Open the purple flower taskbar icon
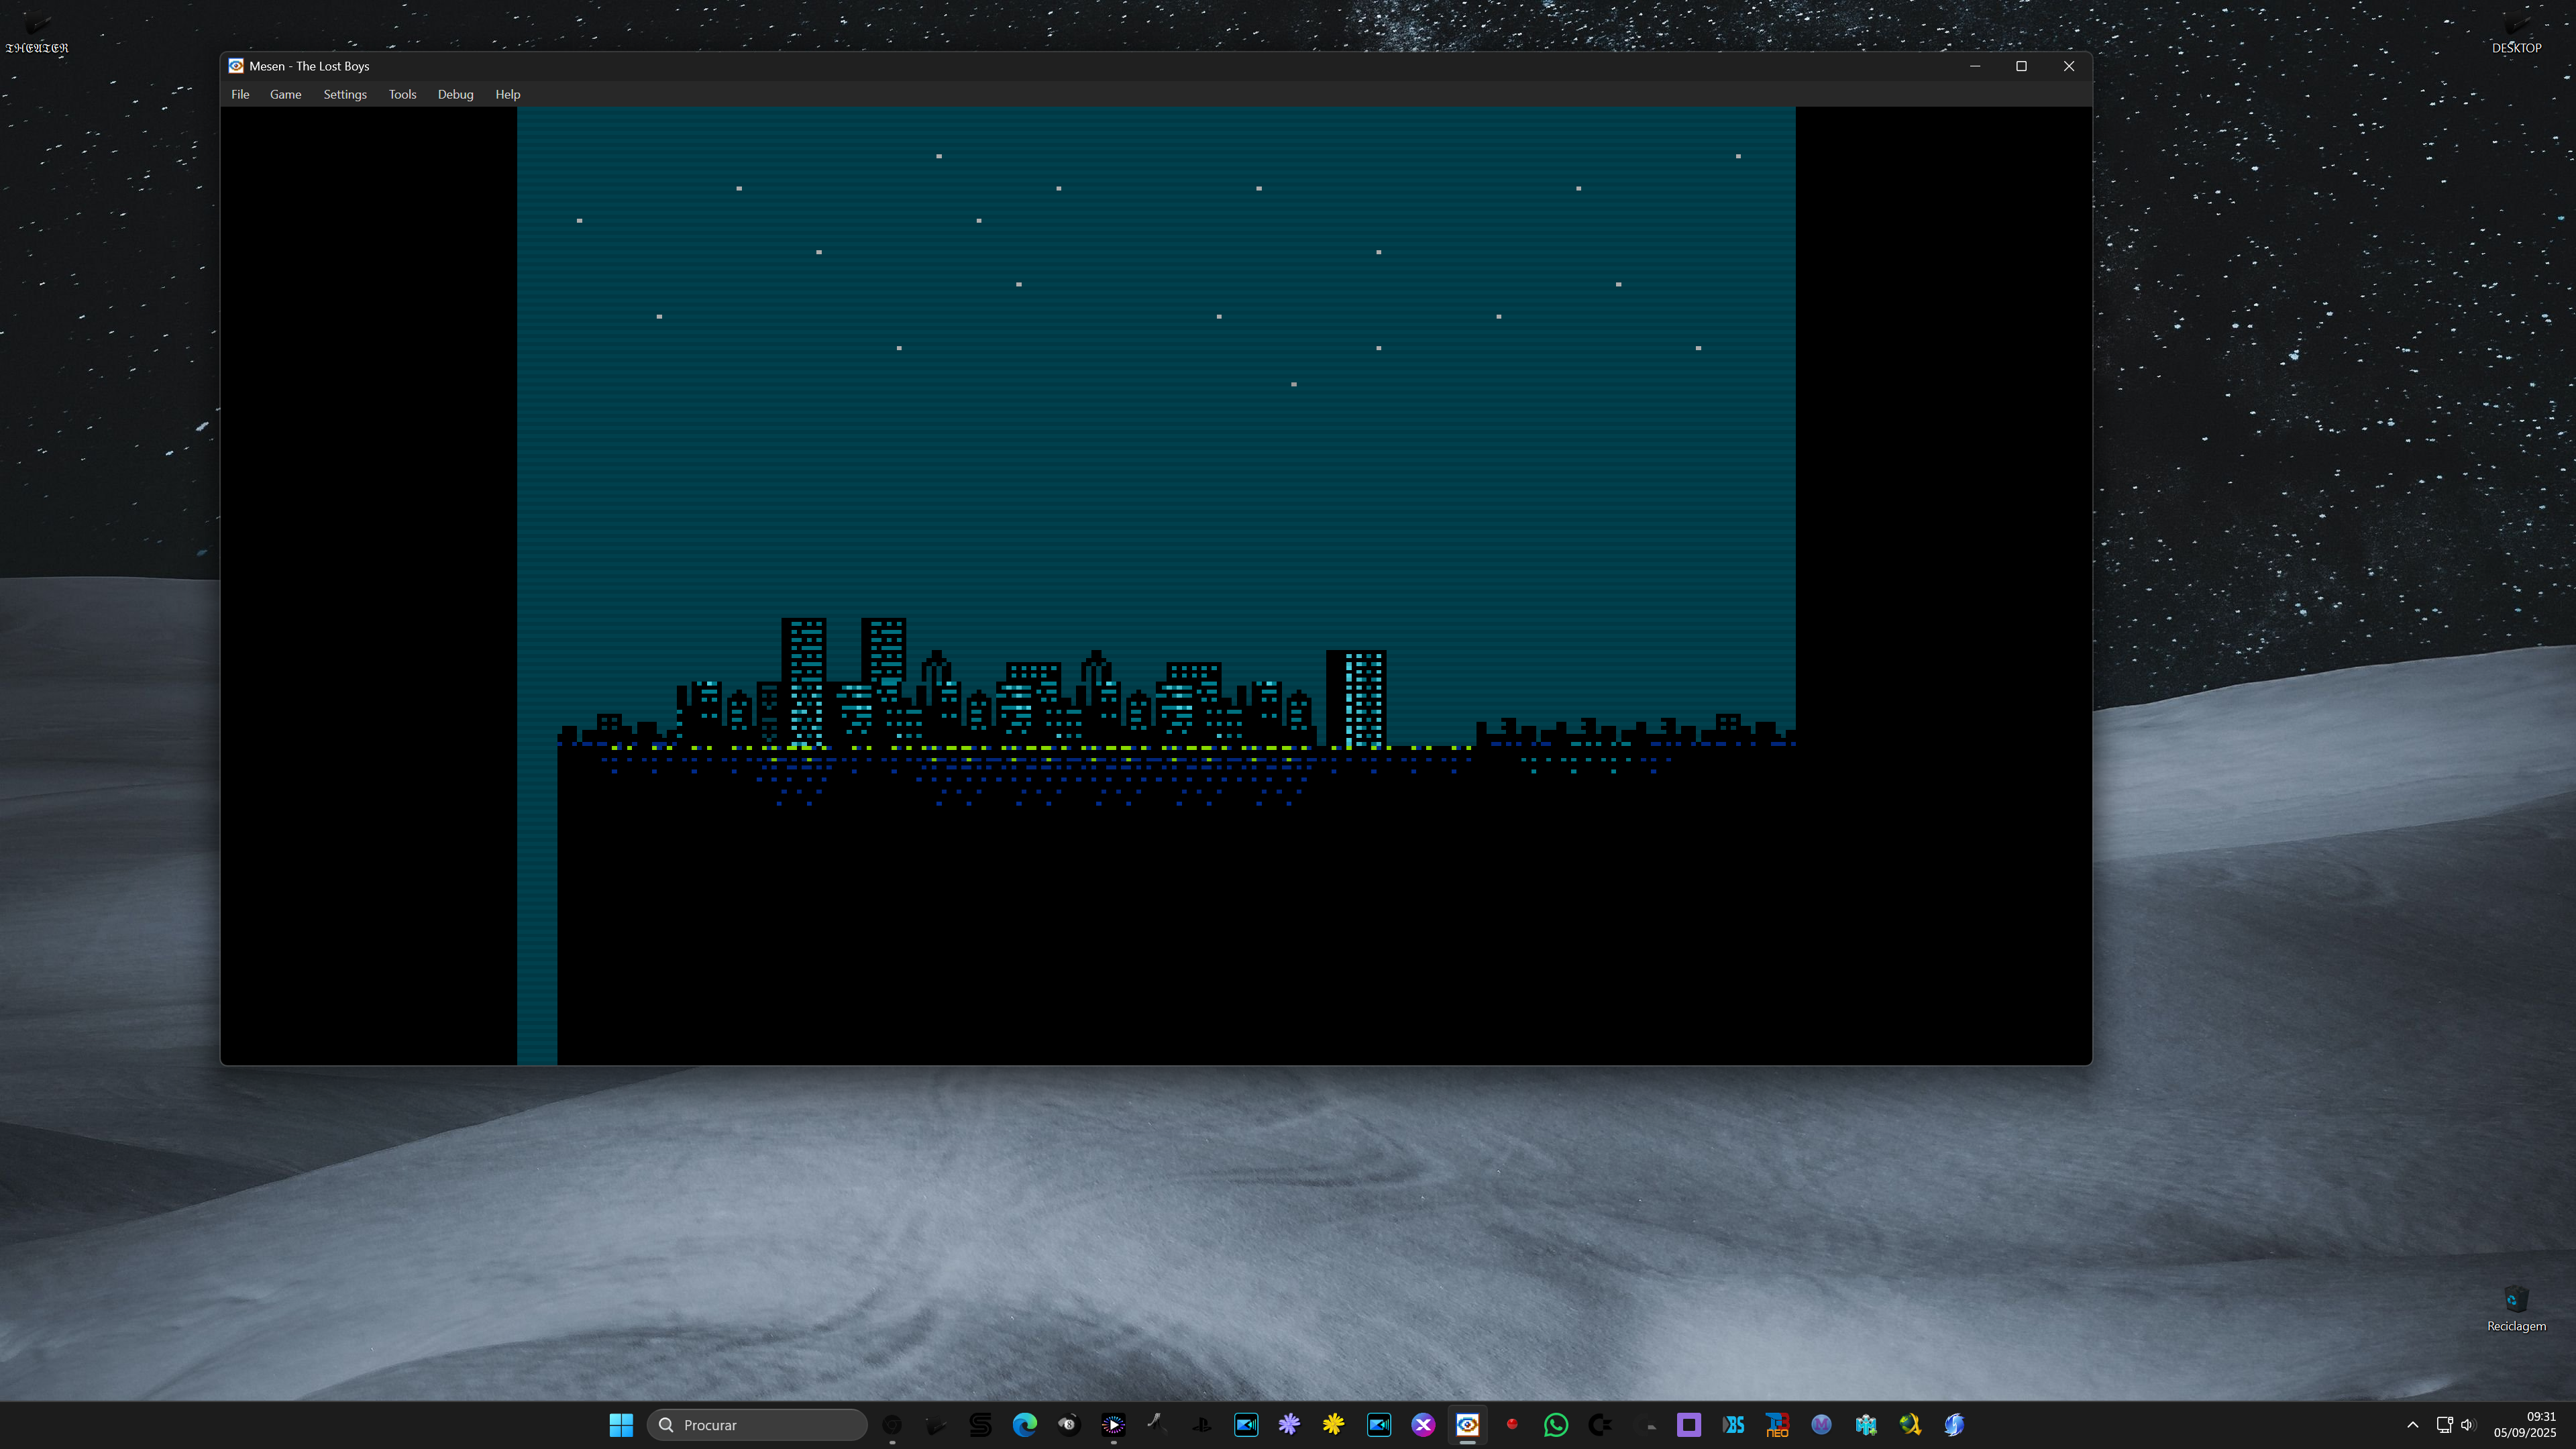 pyautogui.click(x=1290, y=1425)
